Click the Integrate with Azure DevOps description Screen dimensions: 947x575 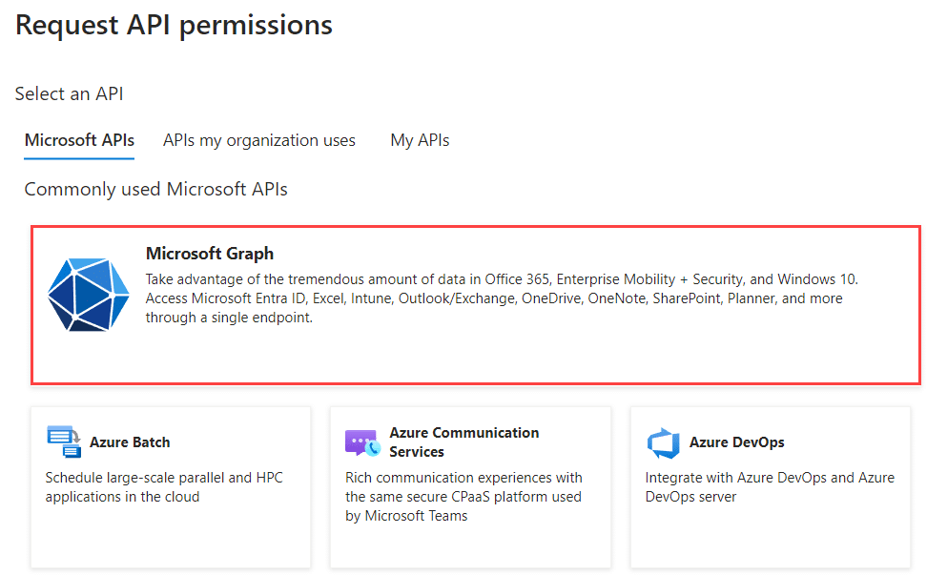770,487
